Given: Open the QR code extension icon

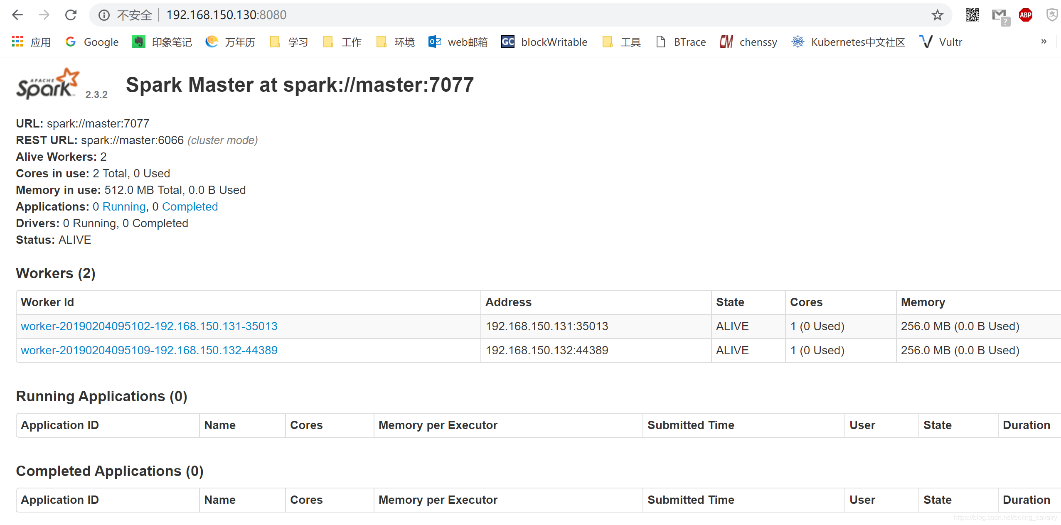Looking at the screenshot, I should (x=972, y=15).
